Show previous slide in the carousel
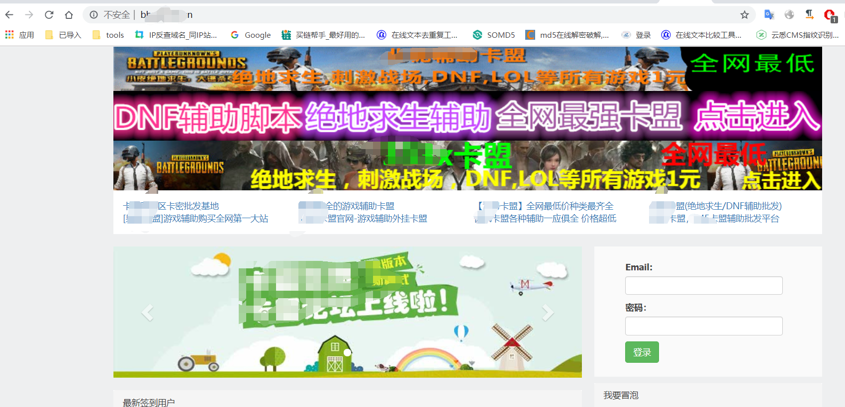Image resolution: width=845 pixels, height=407 pixels. [147, 313]
